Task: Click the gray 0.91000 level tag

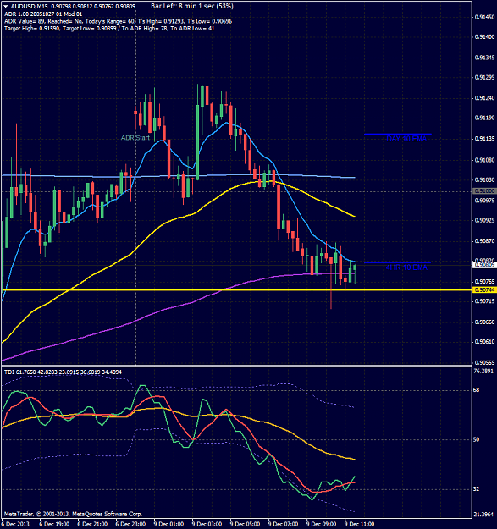Action: (x=484, y=191)
